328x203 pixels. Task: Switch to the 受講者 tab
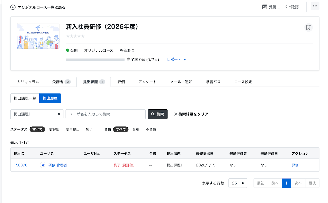pyautogui.click(x=61, y=82)
